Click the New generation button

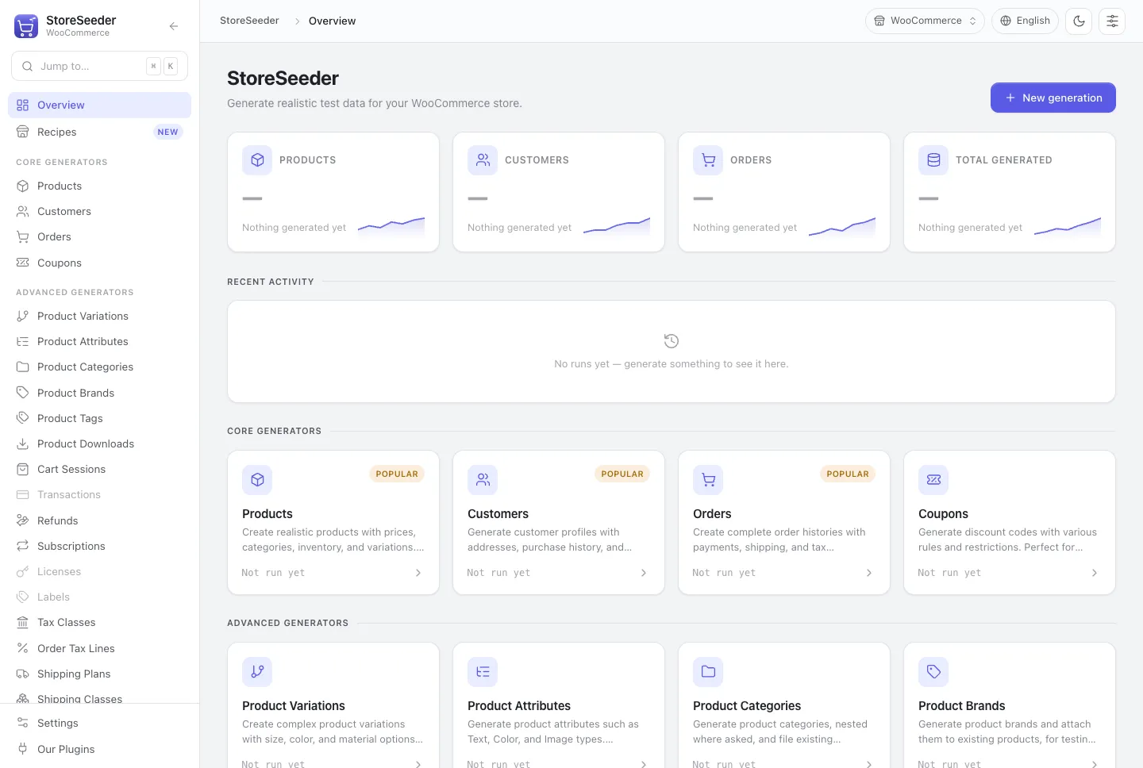coord(1053,98)
